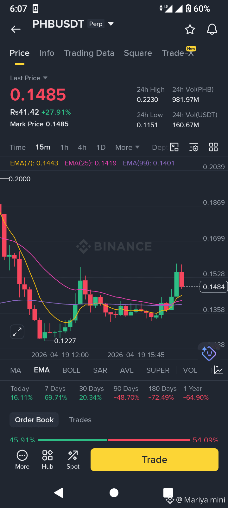228x508 pixels.
Task: Toggle the MA indicator
Action: pos(16,370)
